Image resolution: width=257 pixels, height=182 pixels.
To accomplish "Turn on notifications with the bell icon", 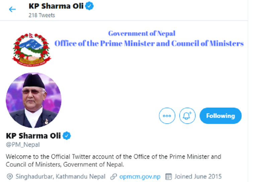I will 187,116.
